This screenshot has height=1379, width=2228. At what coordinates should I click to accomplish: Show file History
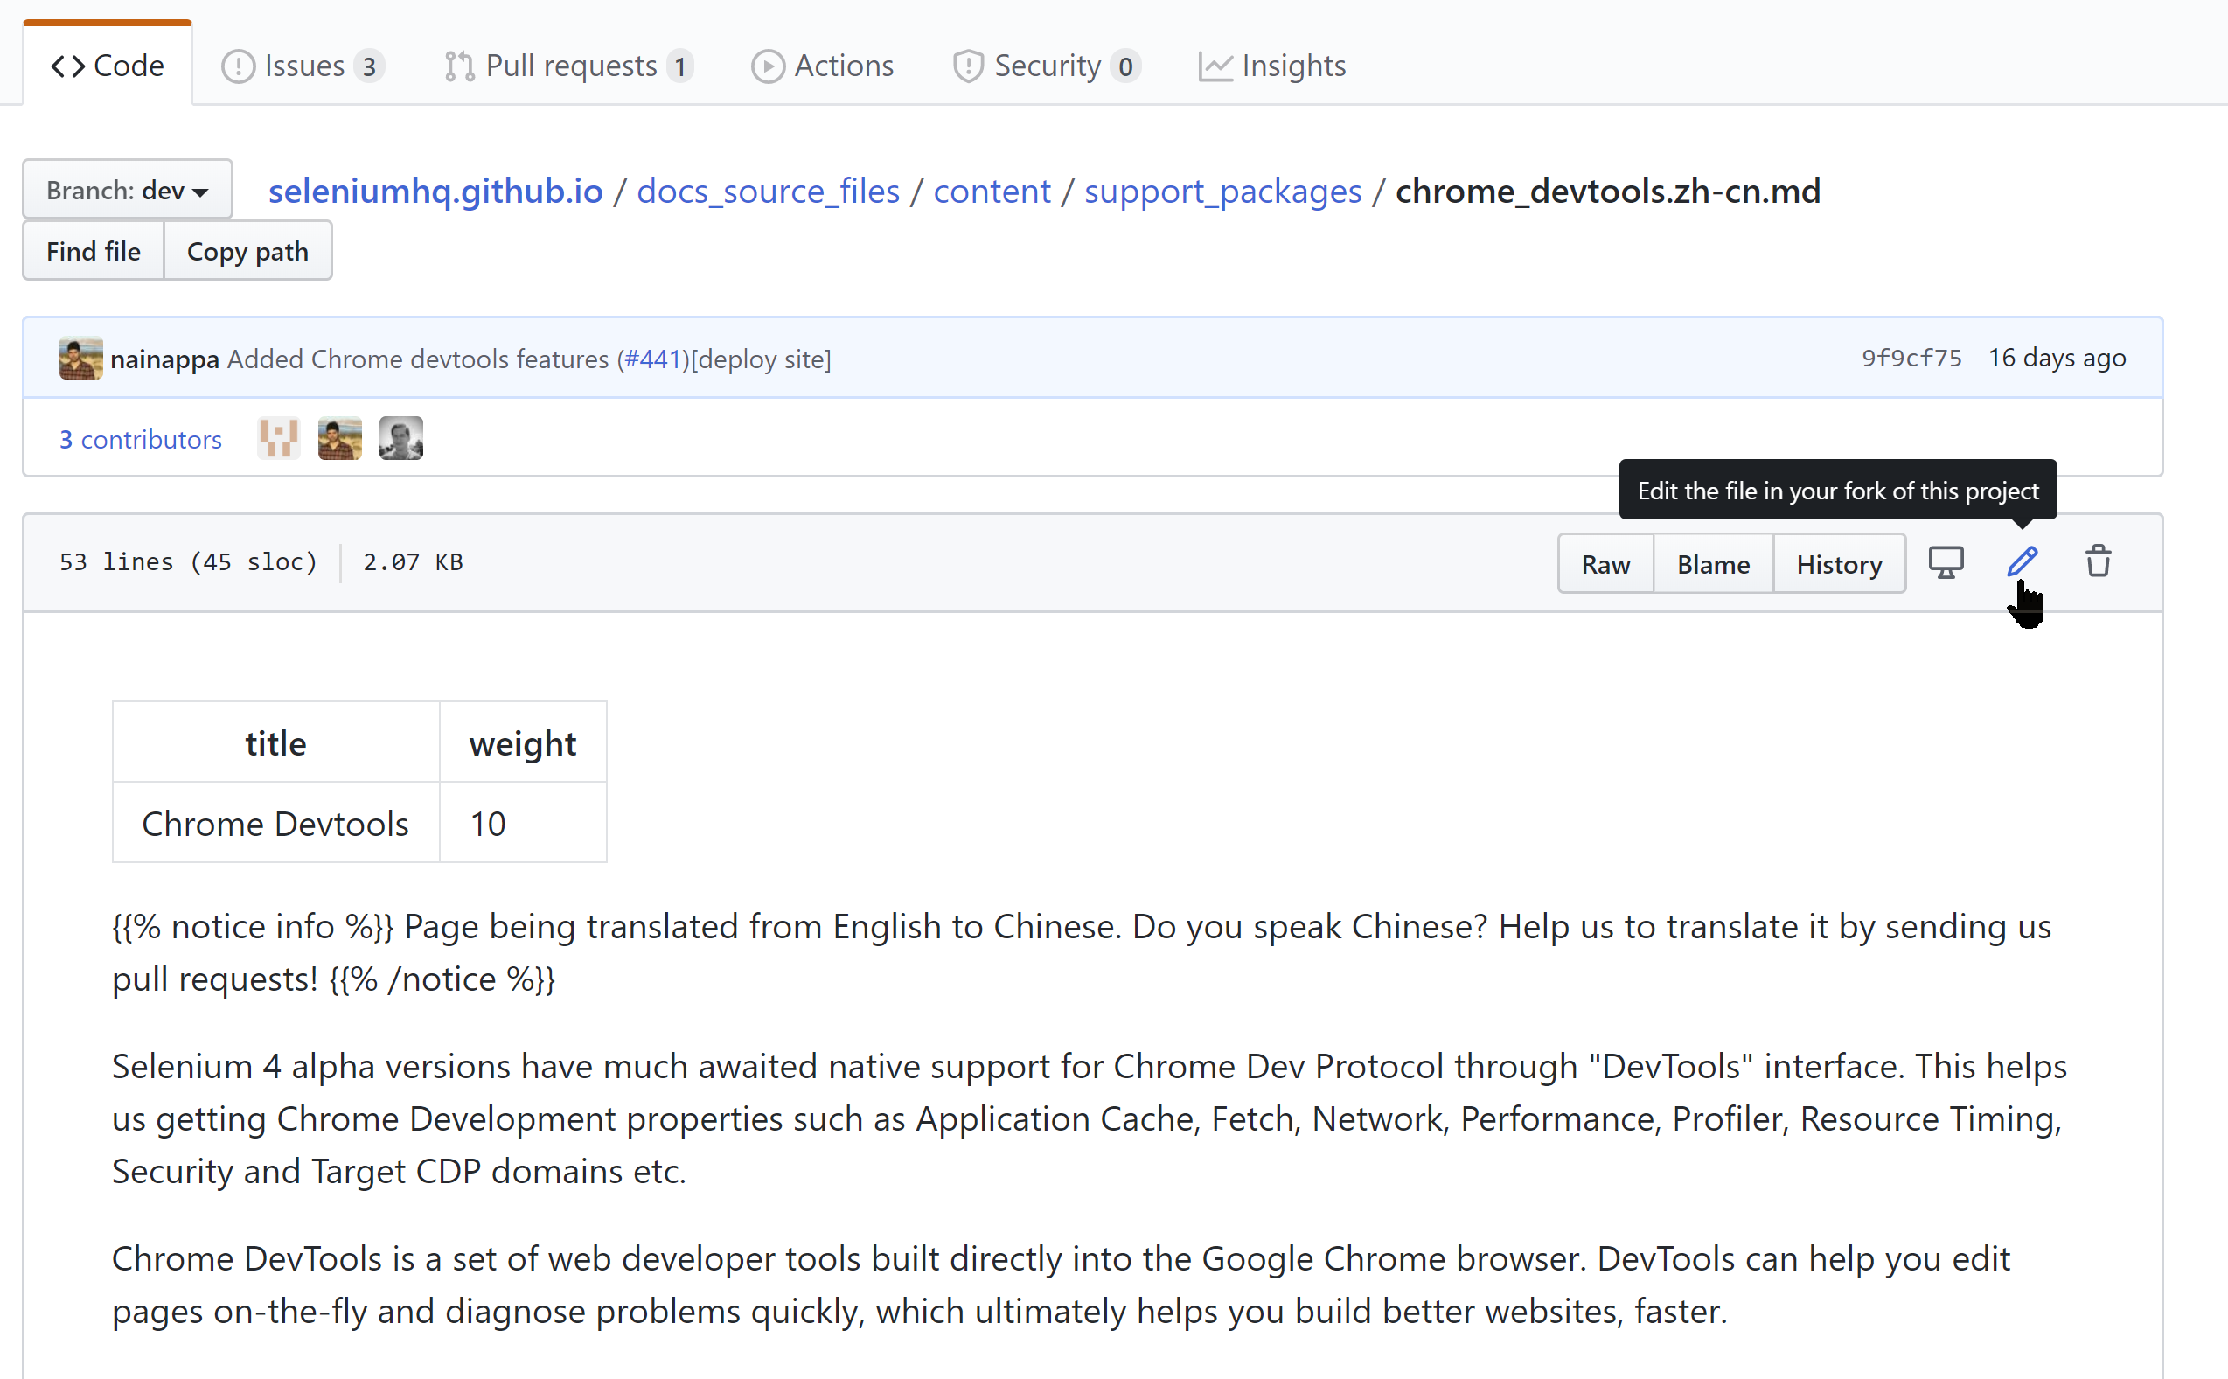coord(1839,565)
